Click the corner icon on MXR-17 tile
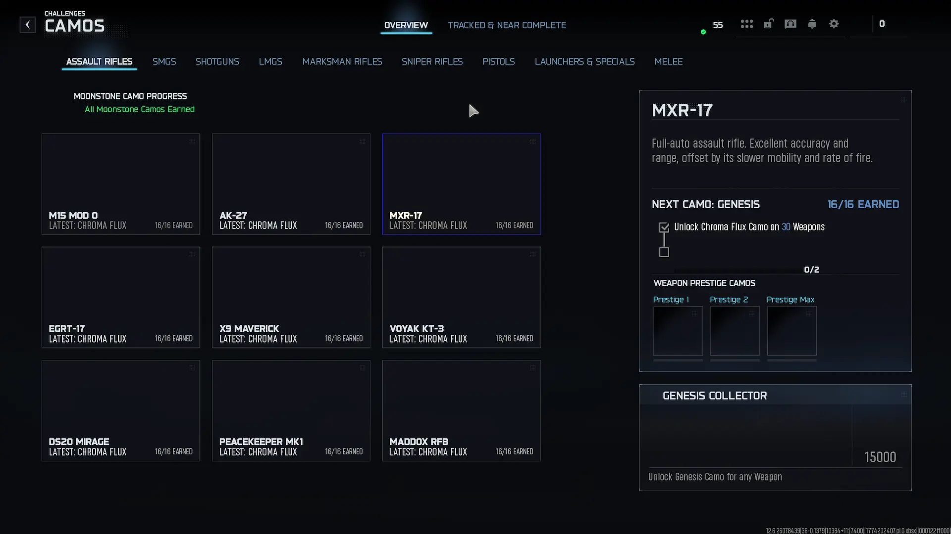Screen dimensions: 951x534 click(532, 141)
